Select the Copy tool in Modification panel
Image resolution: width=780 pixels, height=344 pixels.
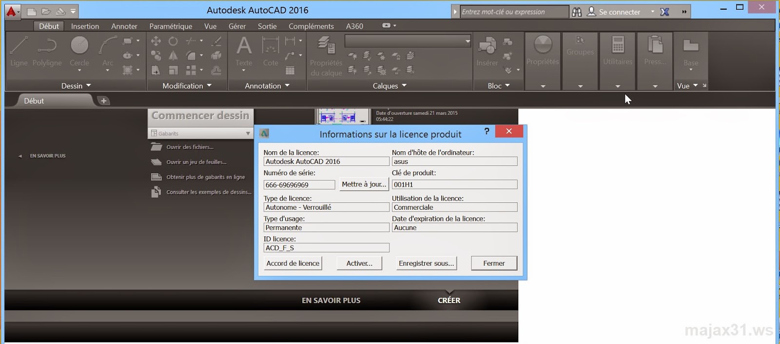pyautogui.click(x=156, y=55)
